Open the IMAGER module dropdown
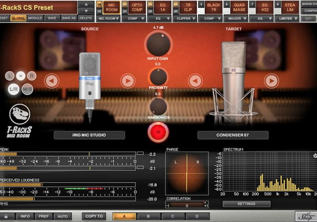 pos(235,18)
